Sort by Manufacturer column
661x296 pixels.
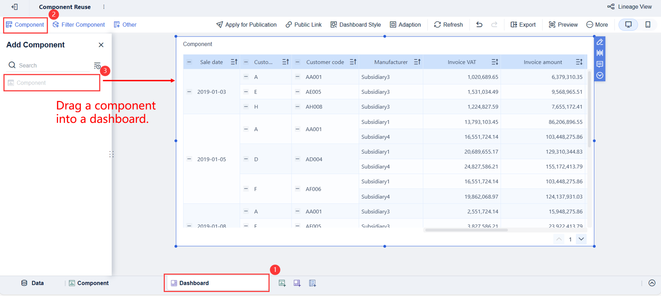tap(417, 62)
